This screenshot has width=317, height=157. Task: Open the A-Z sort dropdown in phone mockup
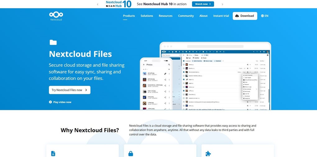(x=145, y=69)
